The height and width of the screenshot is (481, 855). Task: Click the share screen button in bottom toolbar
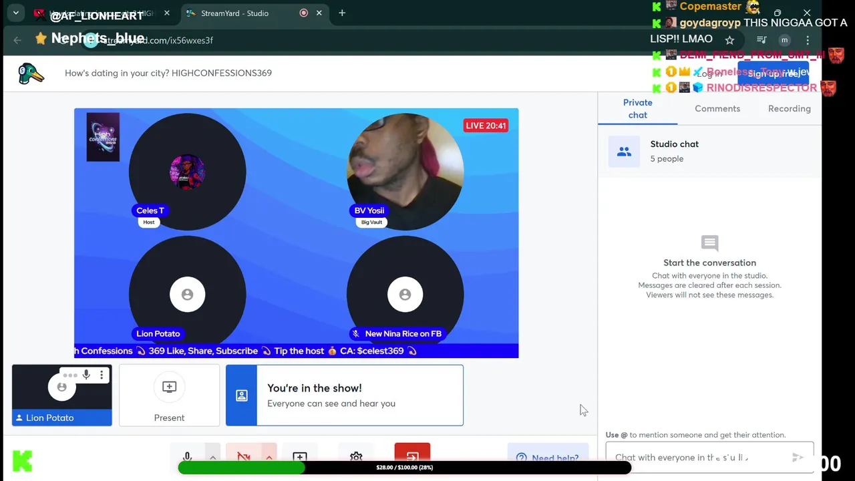pos(300,456)
